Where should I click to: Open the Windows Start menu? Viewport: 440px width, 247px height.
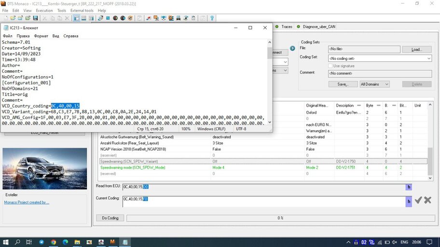(5, 242)
